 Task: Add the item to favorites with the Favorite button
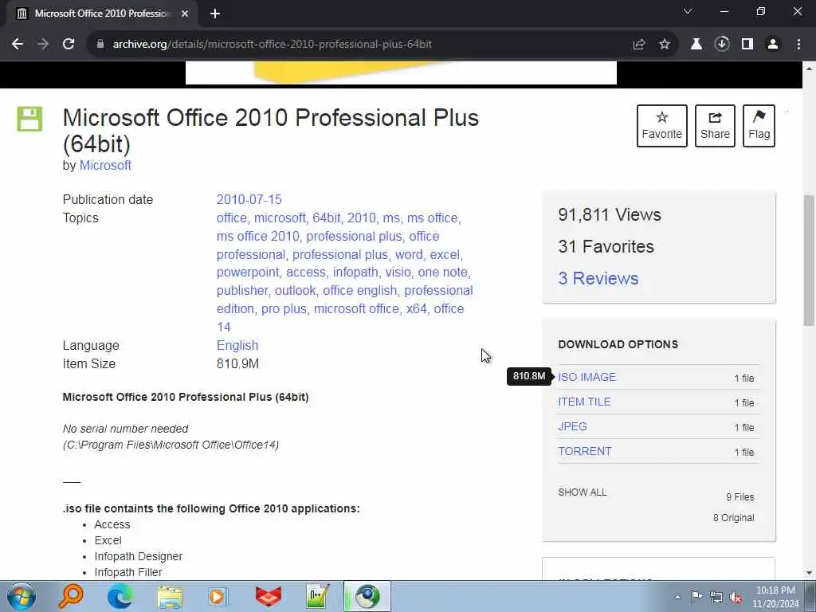tap(662, 126)
